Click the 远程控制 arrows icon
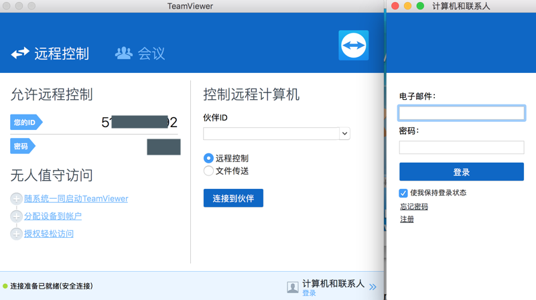 20,53
